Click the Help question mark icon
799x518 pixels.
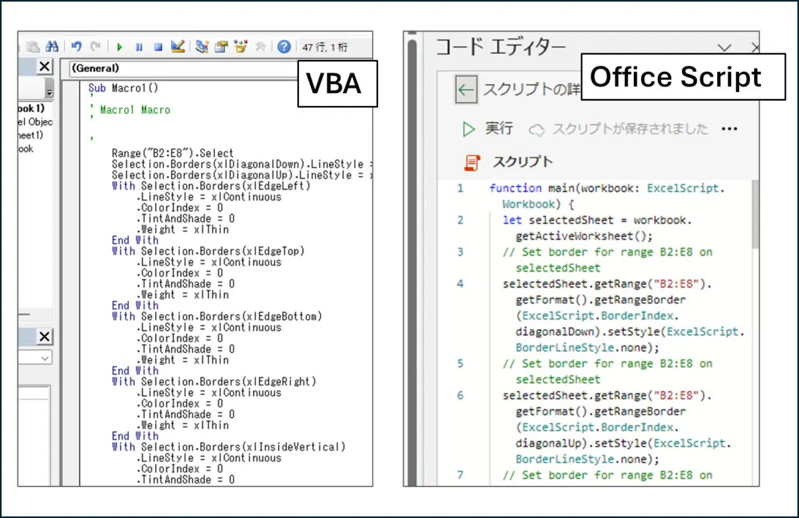[x=283, y=47]
